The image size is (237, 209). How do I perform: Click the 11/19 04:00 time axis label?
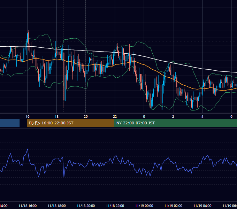[x=202, y=206]
